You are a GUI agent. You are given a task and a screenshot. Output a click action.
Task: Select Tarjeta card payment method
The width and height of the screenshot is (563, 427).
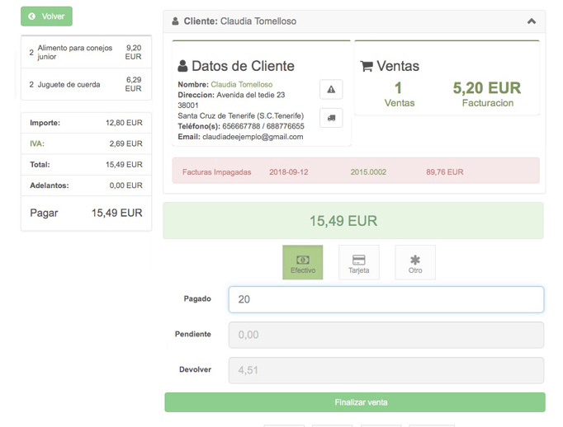358,262
